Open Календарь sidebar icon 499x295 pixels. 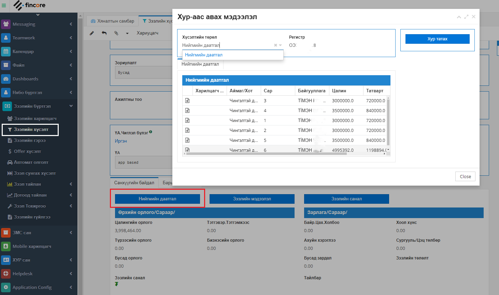pyautogui.click(x=6, y=51)
